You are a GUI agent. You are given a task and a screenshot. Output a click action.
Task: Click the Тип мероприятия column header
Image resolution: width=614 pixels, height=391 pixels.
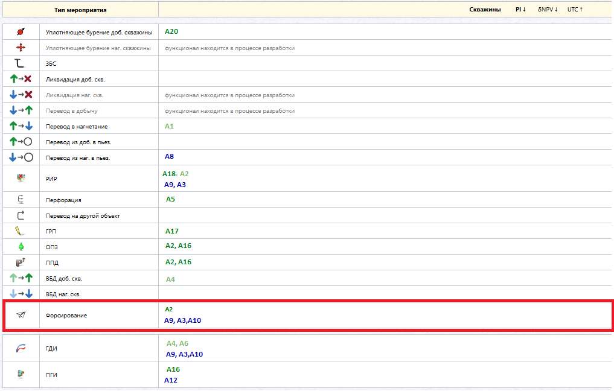(x=80, y=10)
